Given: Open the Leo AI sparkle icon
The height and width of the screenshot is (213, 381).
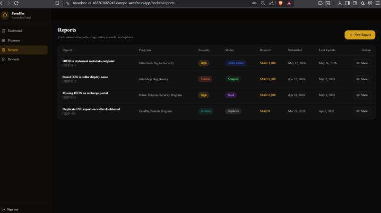Looking at the screenshot, I should click(x=363, y=3).
